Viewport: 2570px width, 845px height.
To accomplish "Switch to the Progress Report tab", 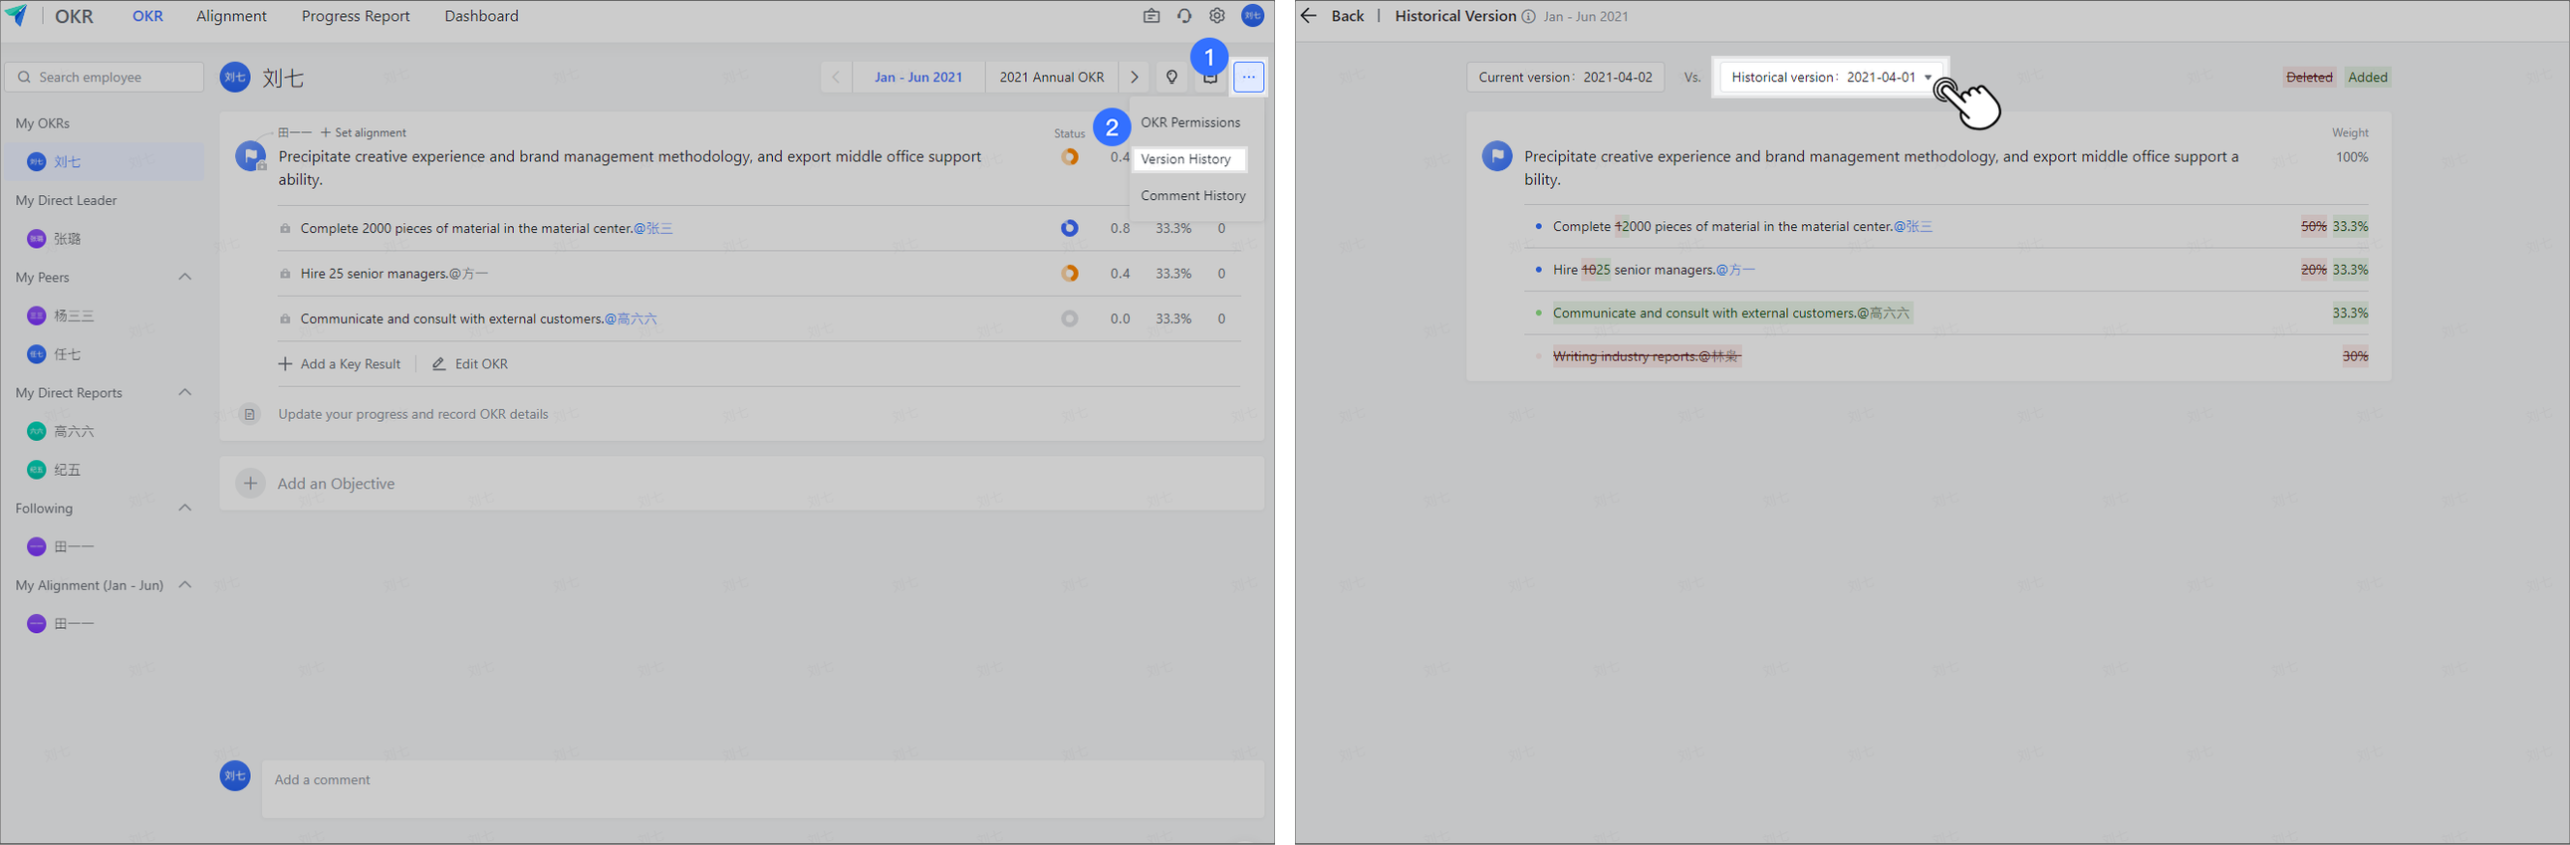I will [x=356, y=16].
